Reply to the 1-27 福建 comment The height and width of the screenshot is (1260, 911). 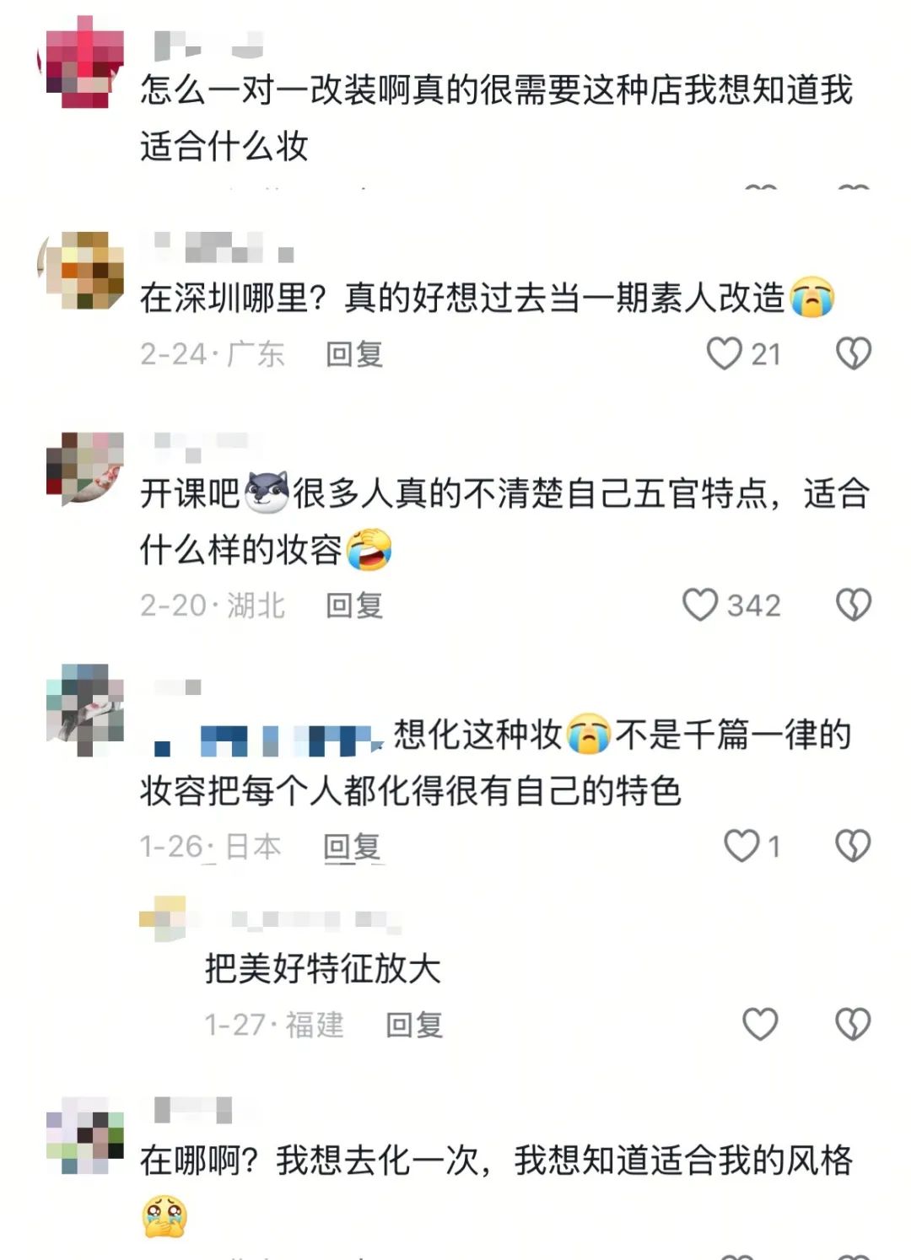pyautogui.click(x=414, y=1025)
